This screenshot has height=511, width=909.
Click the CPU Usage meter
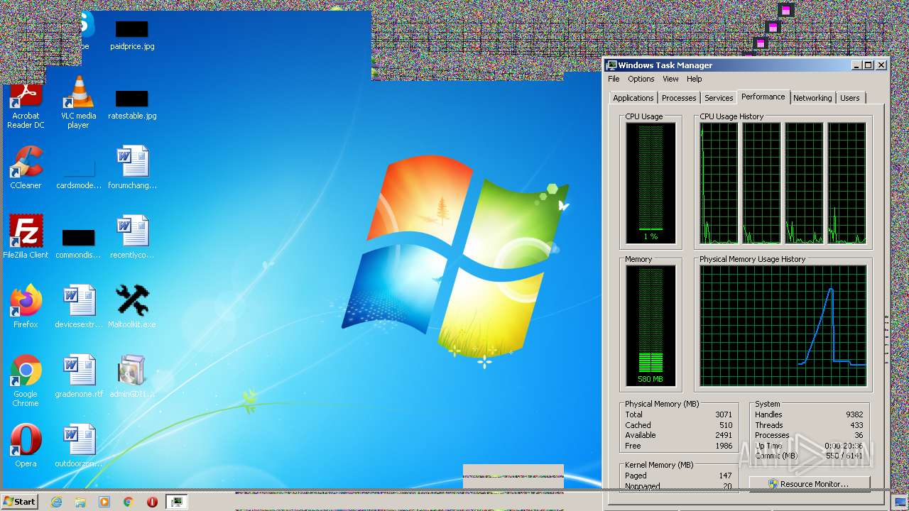651,183
